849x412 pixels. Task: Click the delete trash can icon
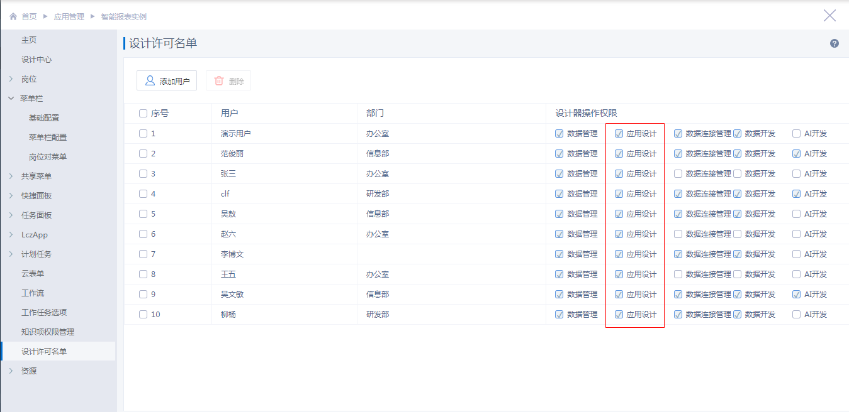[x=219, y=80]
